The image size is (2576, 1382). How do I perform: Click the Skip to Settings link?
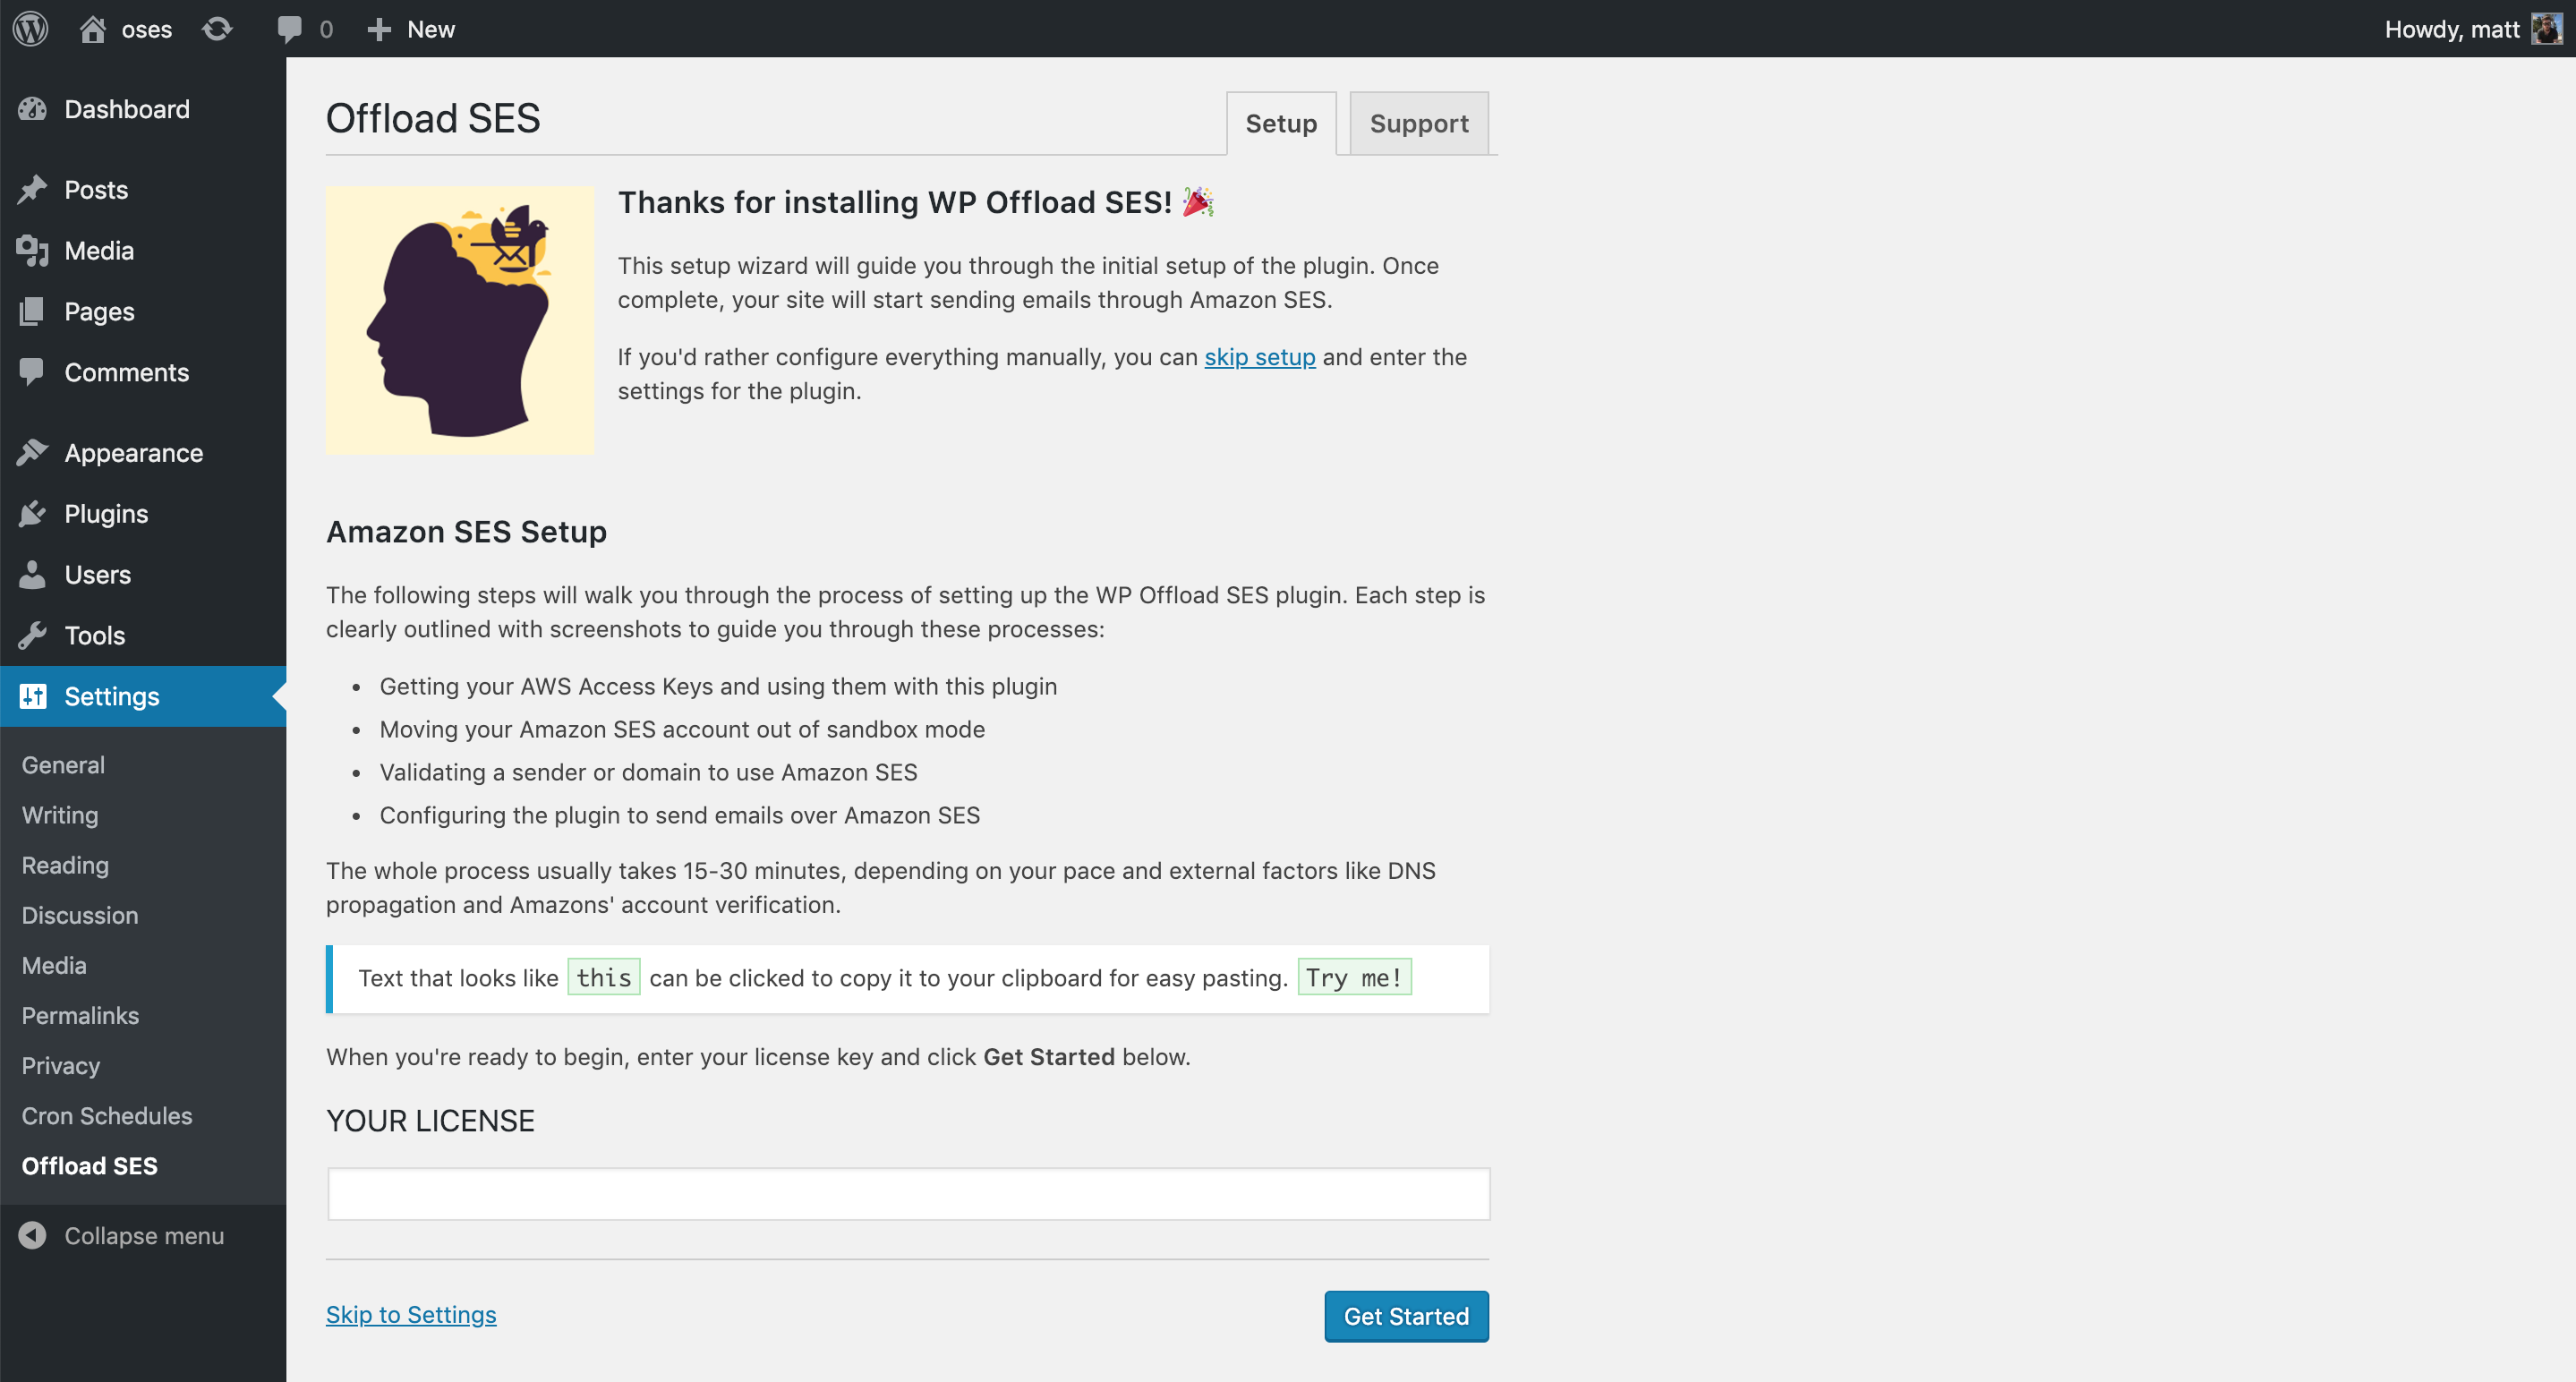pos(411,1314)
